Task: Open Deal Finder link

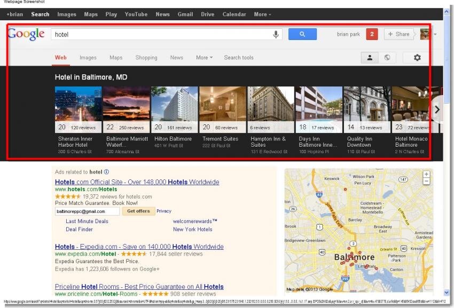Action: (79, 229)
